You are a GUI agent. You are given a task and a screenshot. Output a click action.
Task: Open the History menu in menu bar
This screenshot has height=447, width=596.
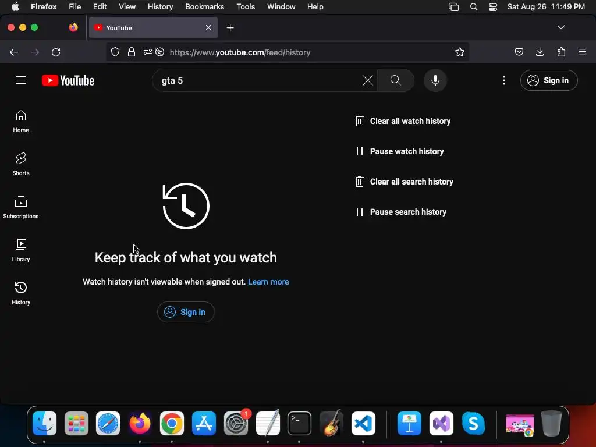(x=161, y=7)
